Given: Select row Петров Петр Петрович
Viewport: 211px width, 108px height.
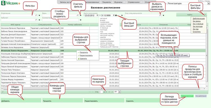Looking at the screenshot, I should pos(103,70).
